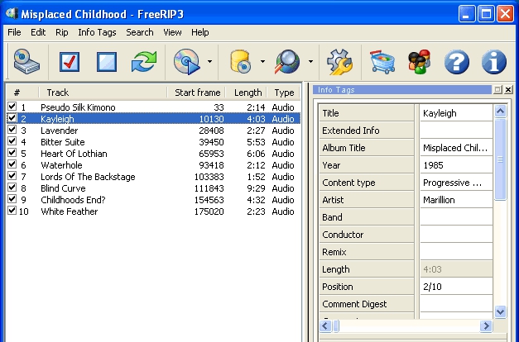Uncheck the Childhoods End? checkbox
The height and width of the screenshot is (342, 519).
(x=12, y=198)
